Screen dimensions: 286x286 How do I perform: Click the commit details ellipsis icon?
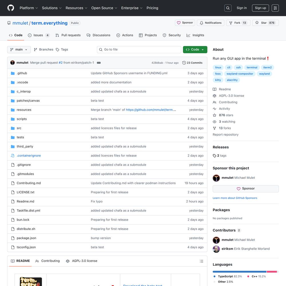coord(99,63)
